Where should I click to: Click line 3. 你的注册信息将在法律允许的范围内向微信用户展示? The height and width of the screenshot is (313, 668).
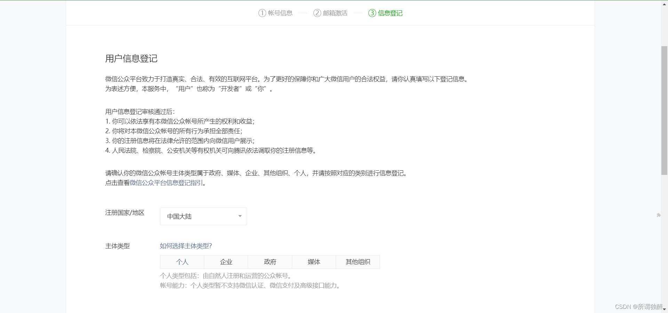click(x=180, y=141)
